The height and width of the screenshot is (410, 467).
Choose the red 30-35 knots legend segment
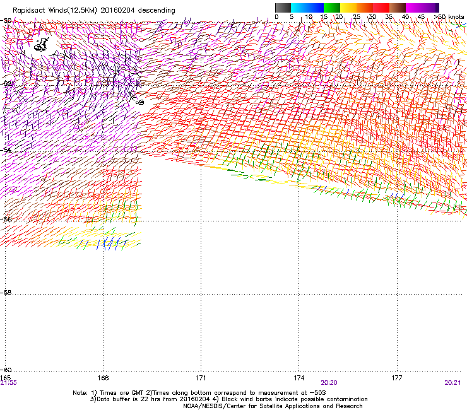click(x=381, y=8)
